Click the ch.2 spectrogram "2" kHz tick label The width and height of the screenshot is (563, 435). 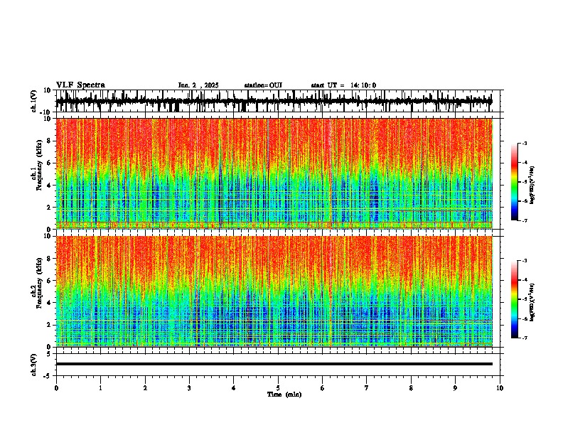49,325
